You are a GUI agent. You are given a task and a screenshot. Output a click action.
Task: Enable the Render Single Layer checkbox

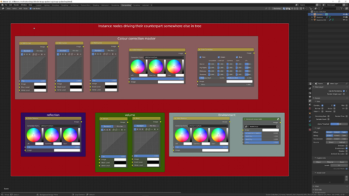(x=344, y=94)
